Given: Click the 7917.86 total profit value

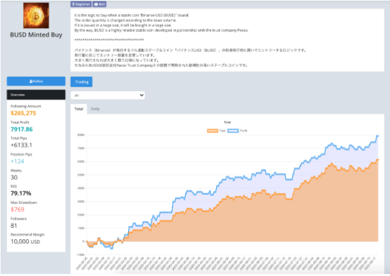Looking at the screenshot, I should (22, 129).
